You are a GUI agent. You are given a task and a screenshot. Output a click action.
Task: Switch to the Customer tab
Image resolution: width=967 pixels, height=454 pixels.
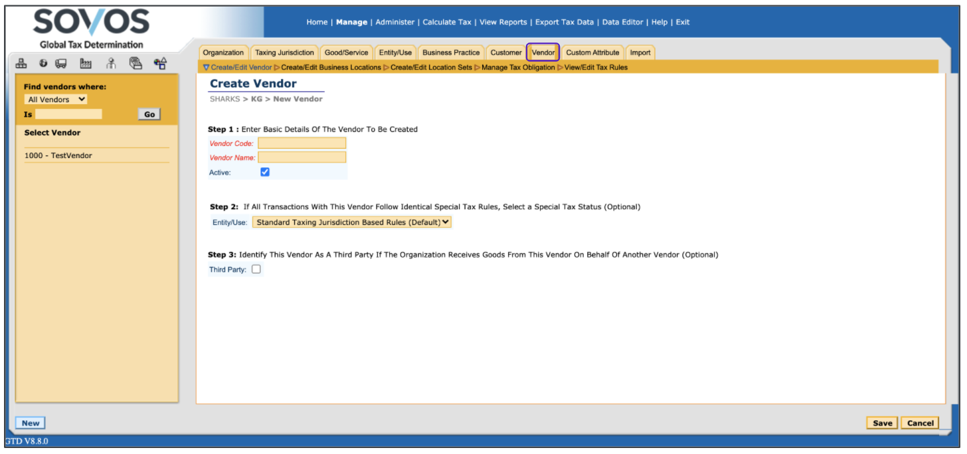pos(505,52)
